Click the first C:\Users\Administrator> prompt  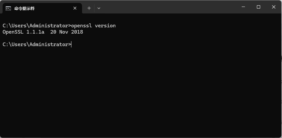(37, 26)
